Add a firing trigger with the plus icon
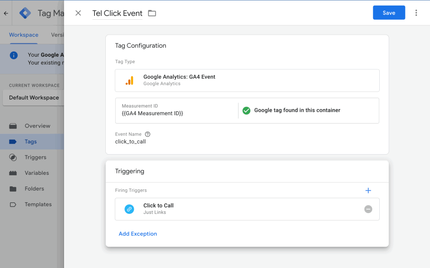This screenshot has width=430, height=268. 368,190
